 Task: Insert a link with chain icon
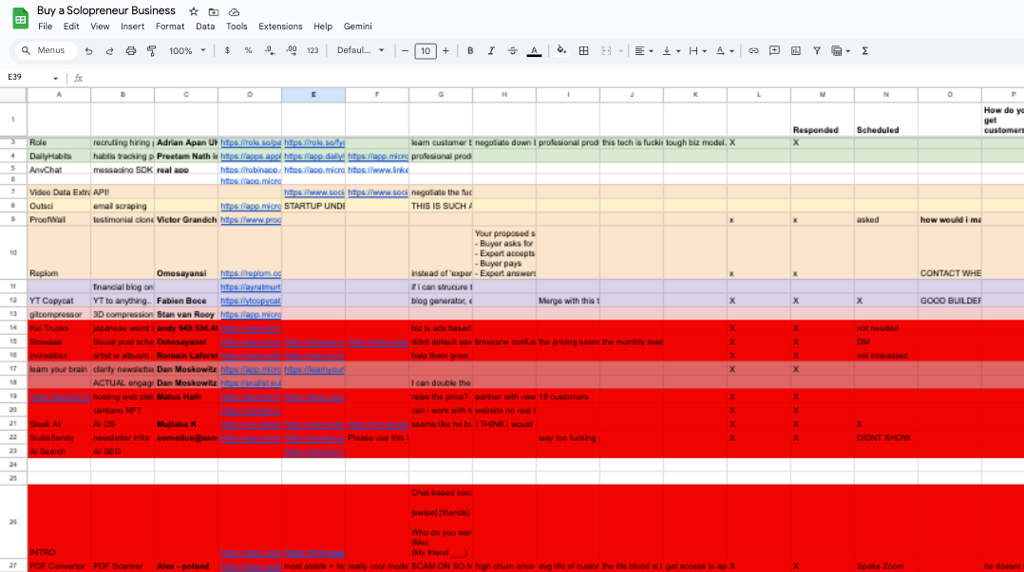753,51
